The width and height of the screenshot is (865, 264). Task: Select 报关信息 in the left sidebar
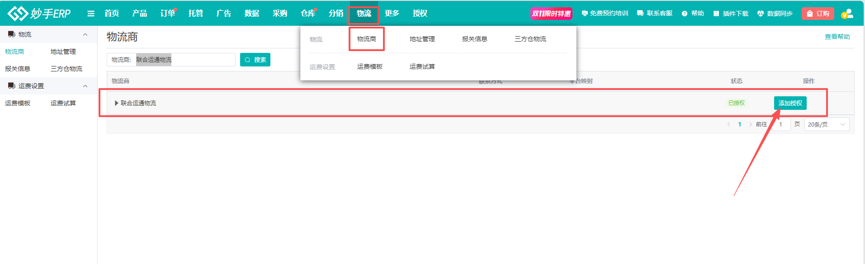click(x=18, y=69)
